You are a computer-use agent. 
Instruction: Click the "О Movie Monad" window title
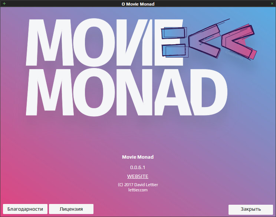click(138, 4)
